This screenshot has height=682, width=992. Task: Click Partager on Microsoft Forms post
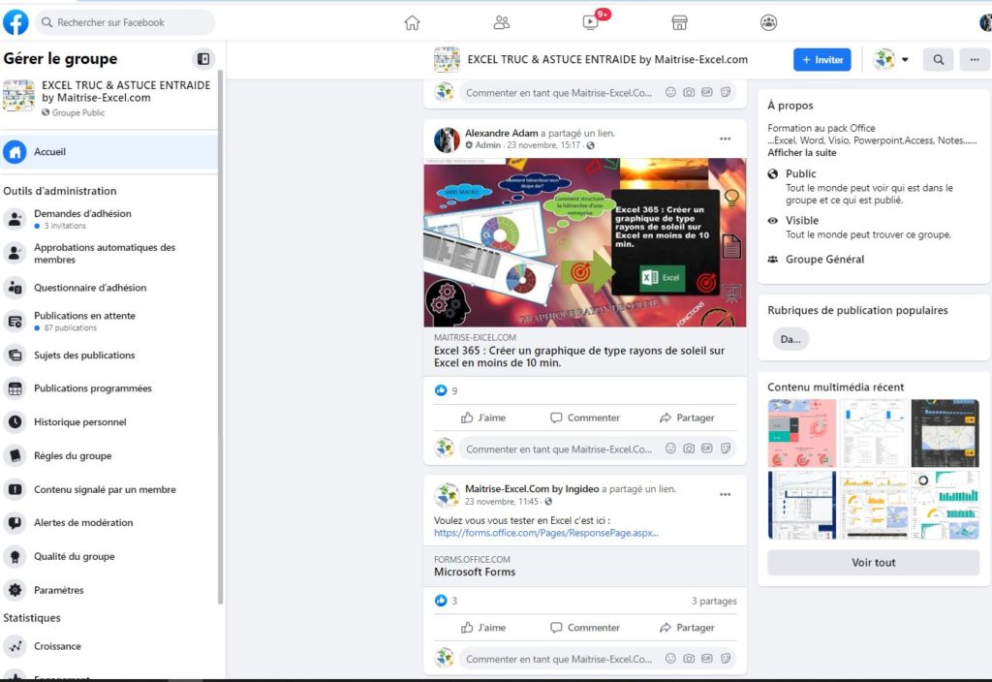coord(687,628)
